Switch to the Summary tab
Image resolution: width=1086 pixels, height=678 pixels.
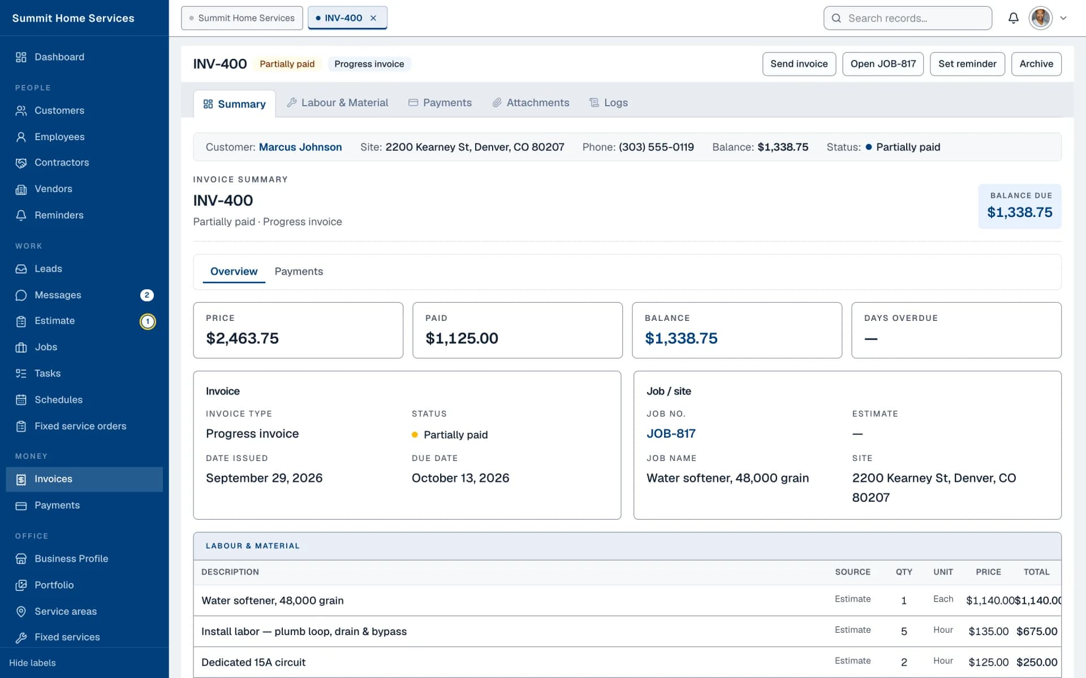click(234, 104)
